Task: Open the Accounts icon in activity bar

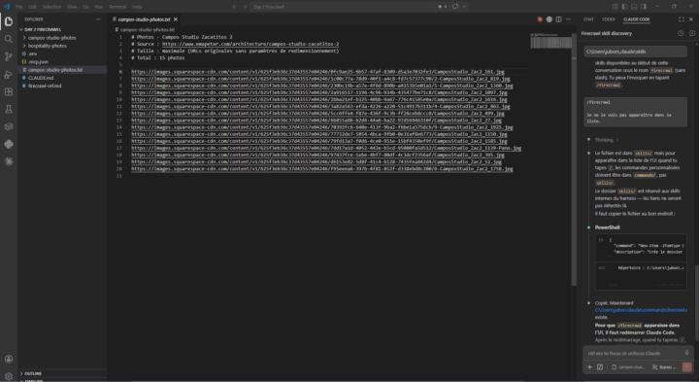Action: pos(9,359)
